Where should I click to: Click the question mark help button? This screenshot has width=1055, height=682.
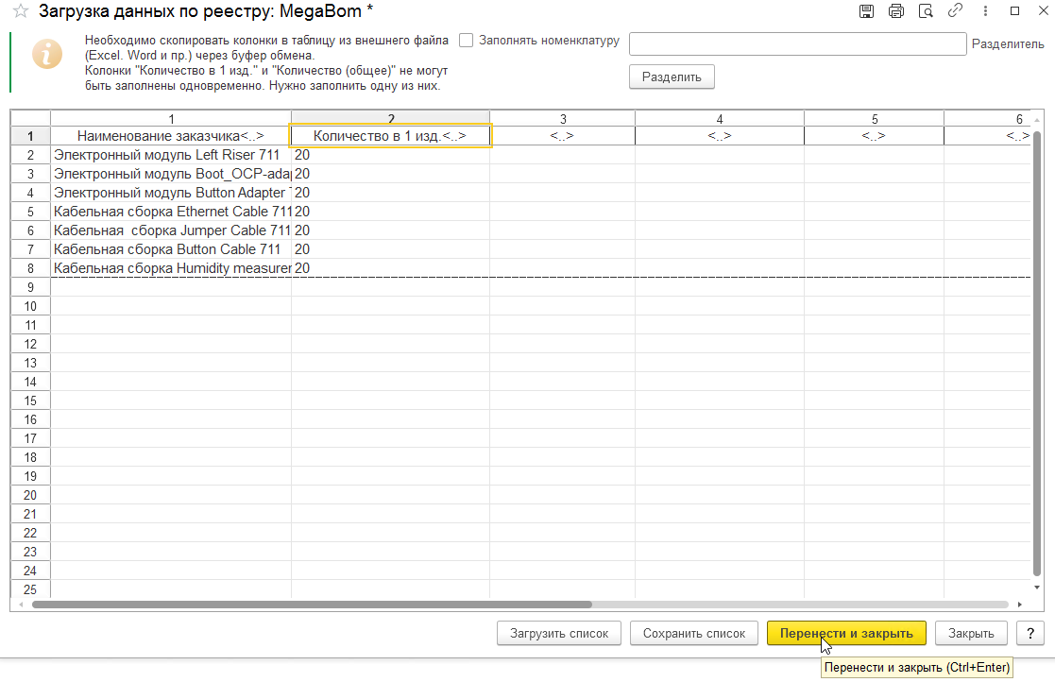coord(1029,633)
